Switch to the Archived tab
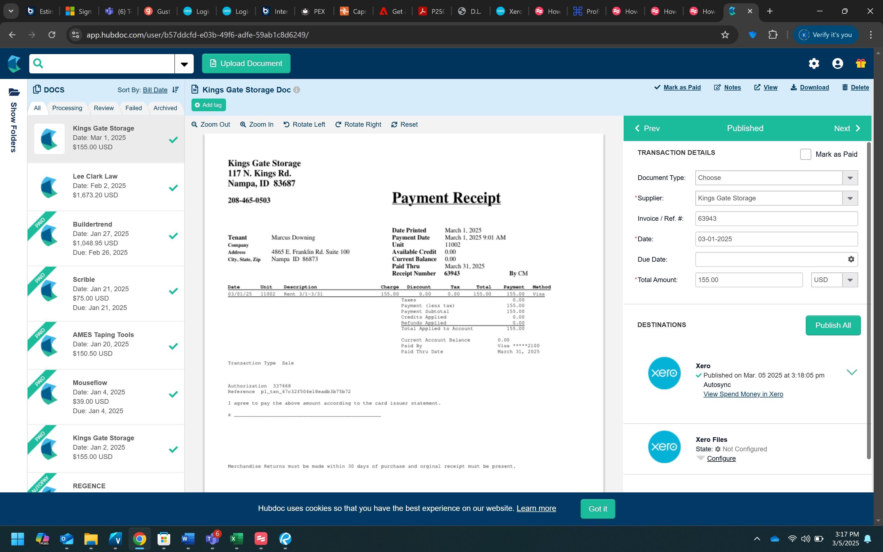 point(165,108)
